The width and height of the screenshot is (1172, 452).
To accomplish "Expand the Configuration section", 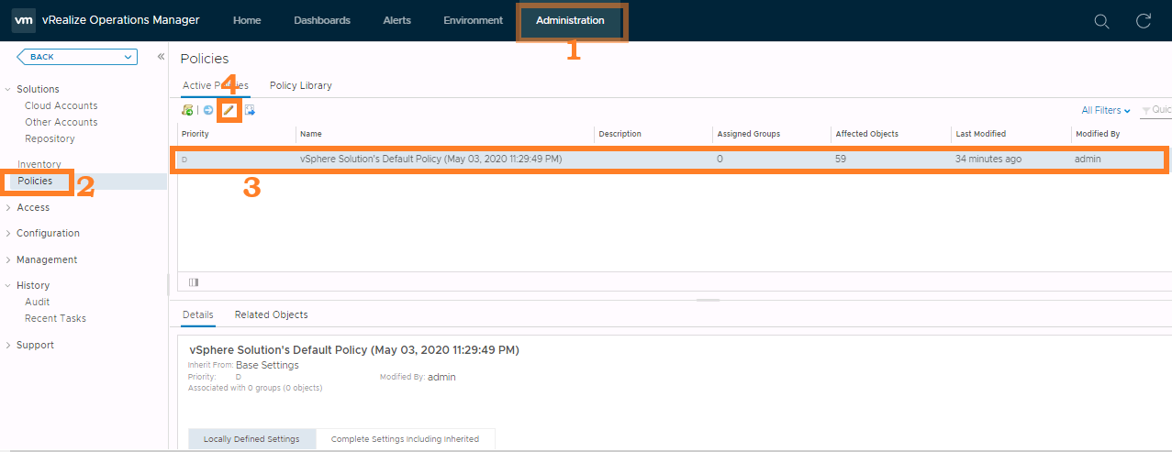I will [x=8, y=234].
